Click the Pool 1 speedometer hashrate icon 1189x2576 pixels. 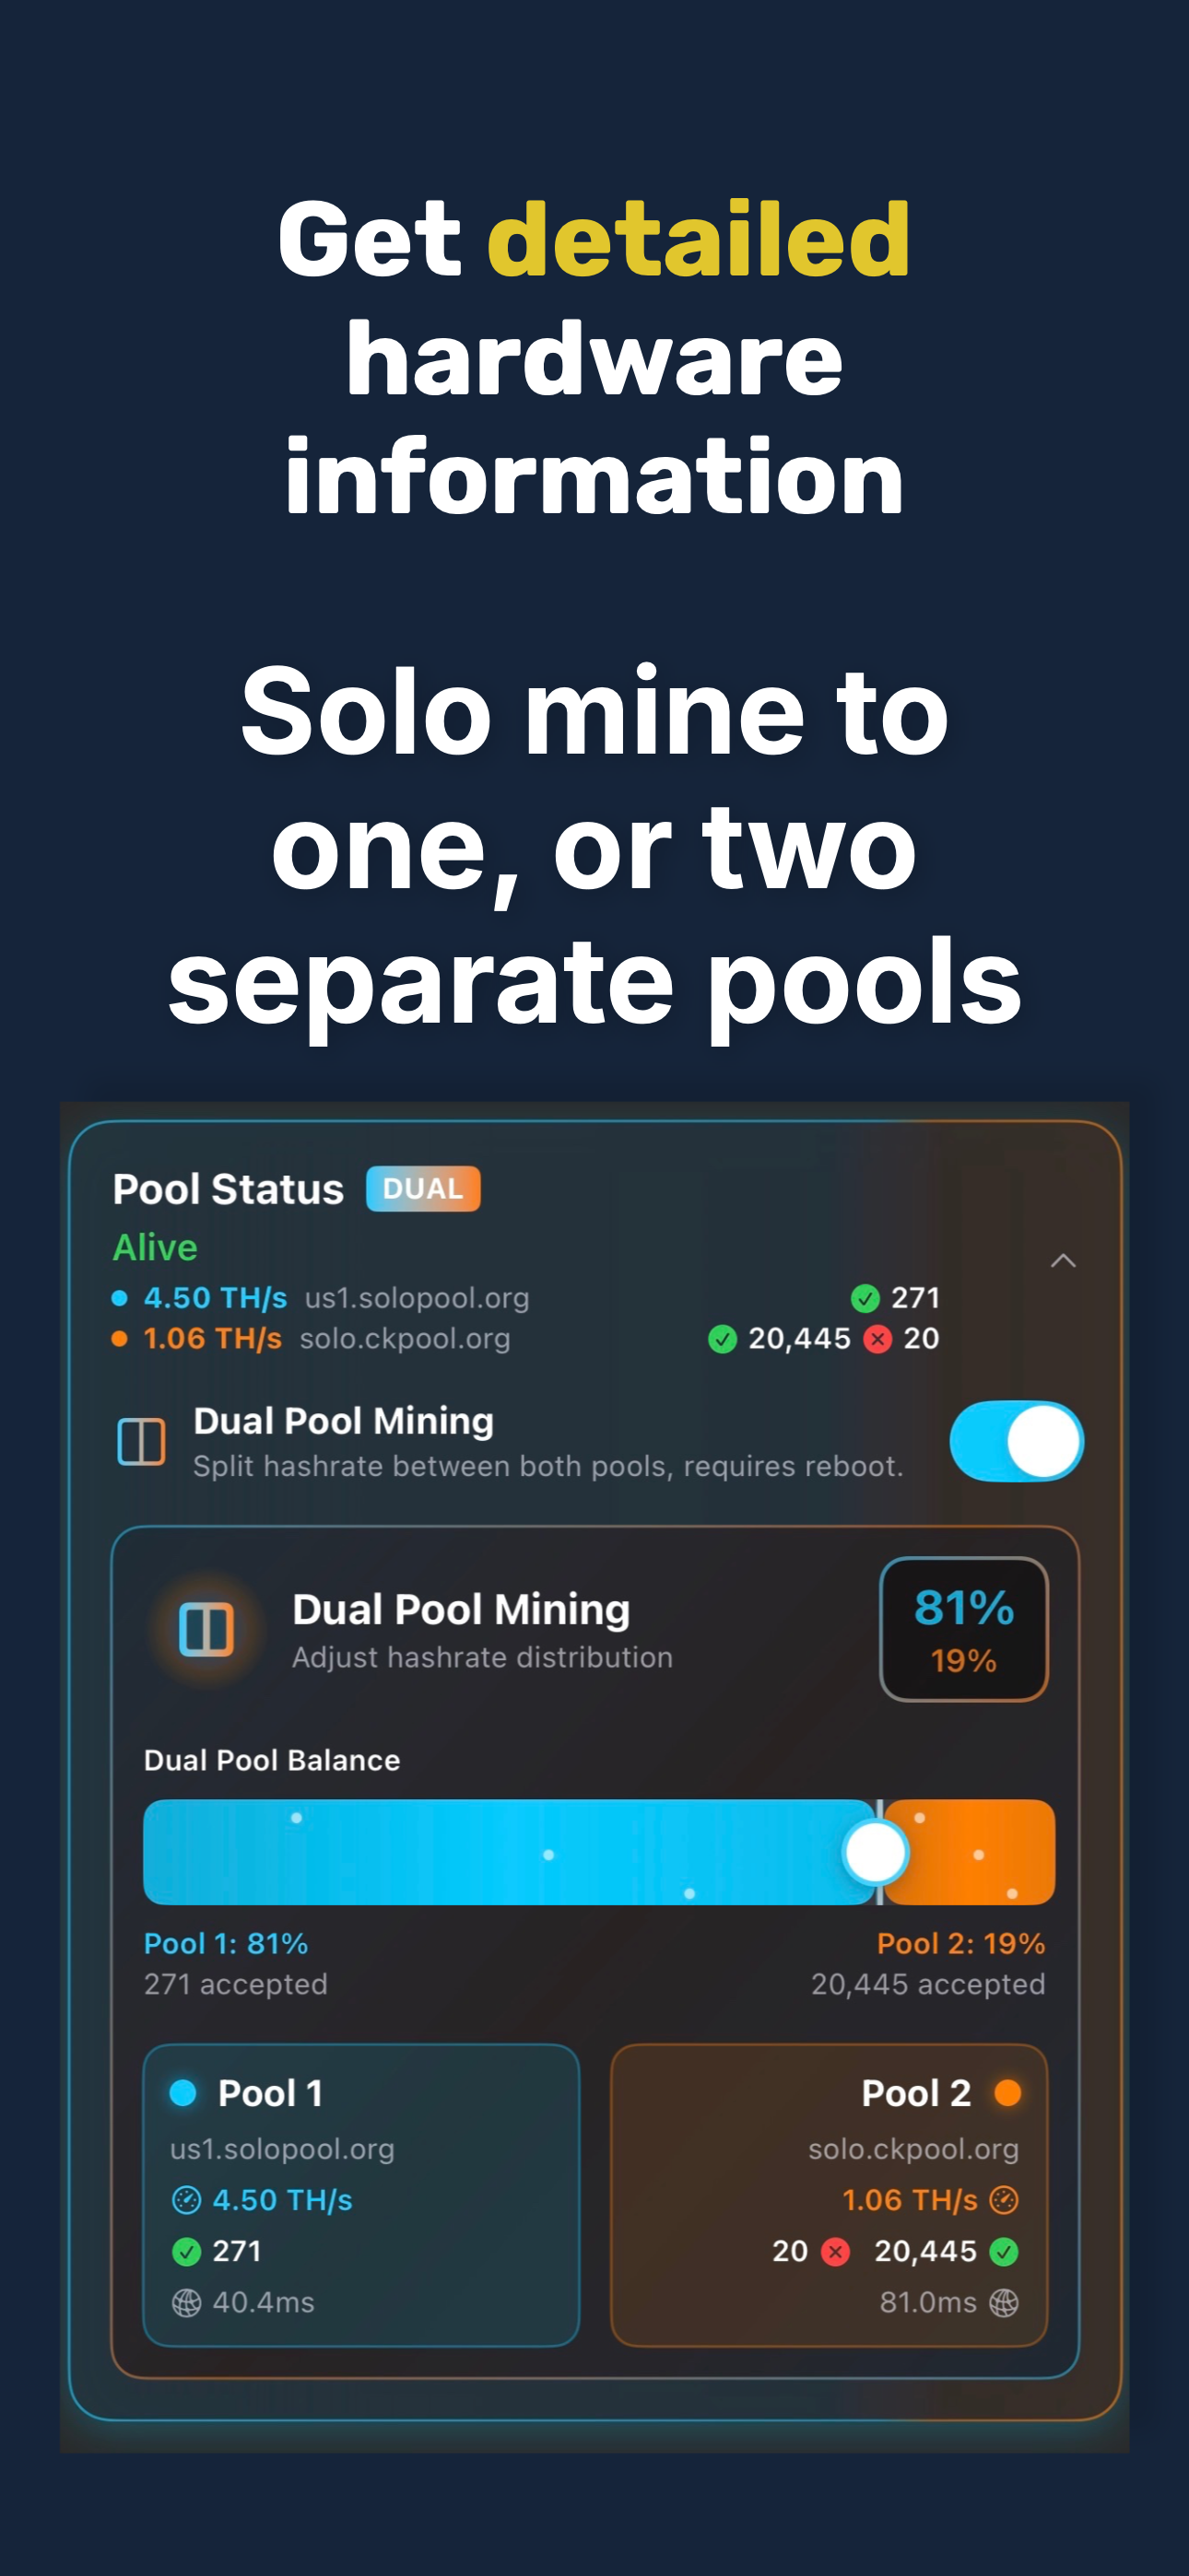[186, 2200]
